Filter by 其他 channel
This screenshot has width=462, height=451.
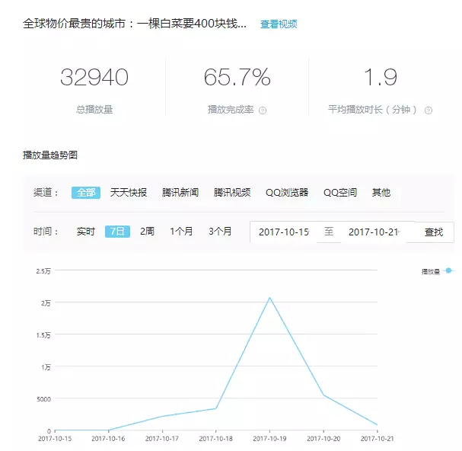[x=381, y=193]
